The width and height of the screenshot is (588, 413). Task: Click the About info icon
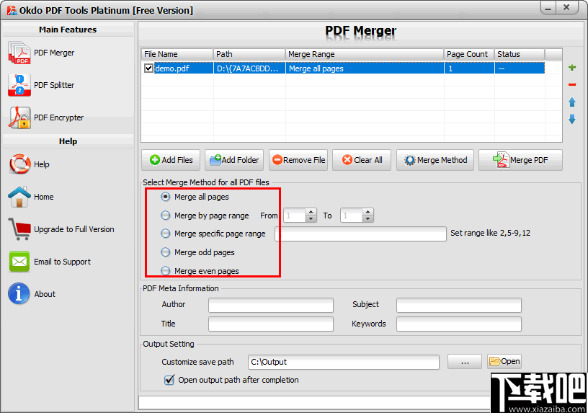(x=19, y=294)
